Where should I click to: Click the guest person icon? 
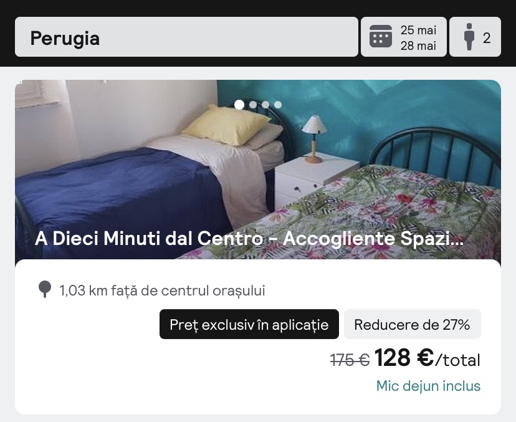tap(469, 37)
